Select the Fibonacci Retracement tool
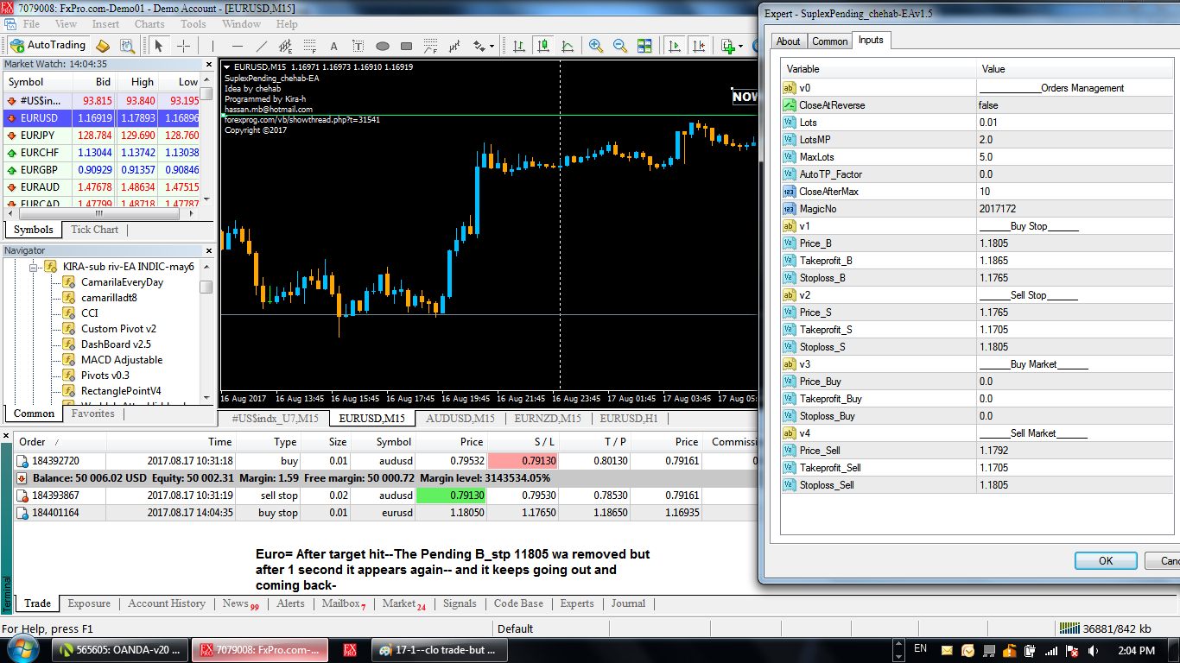The height and width of the screenshot is (663, 1180). (x=310, y=46)
